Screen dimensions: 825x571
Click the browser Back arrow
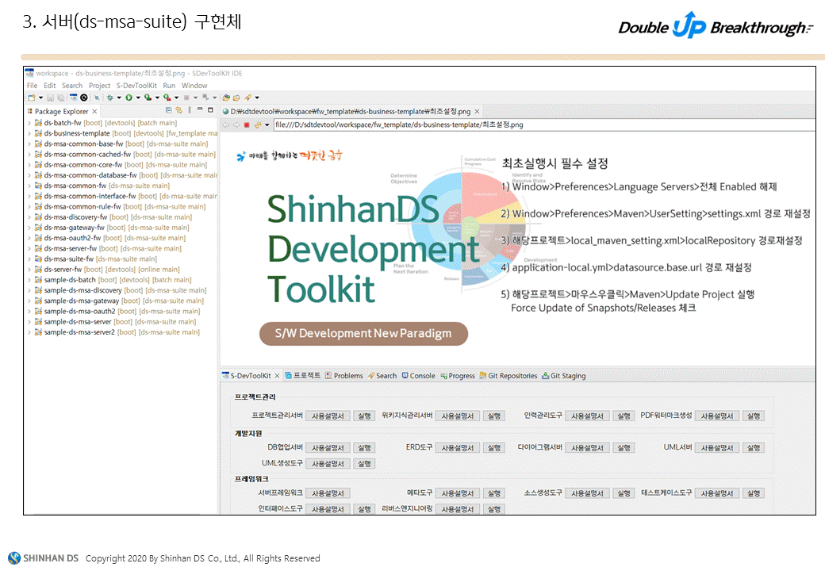(x=226, y=125)
